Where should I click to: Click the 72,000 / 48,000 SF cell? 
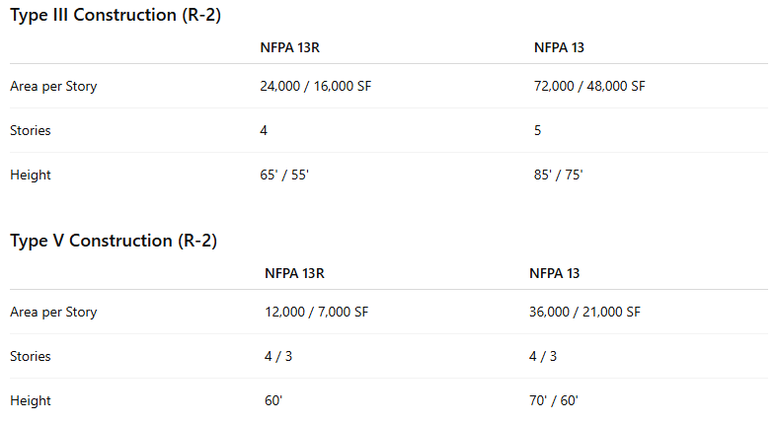tap(589, 86)
